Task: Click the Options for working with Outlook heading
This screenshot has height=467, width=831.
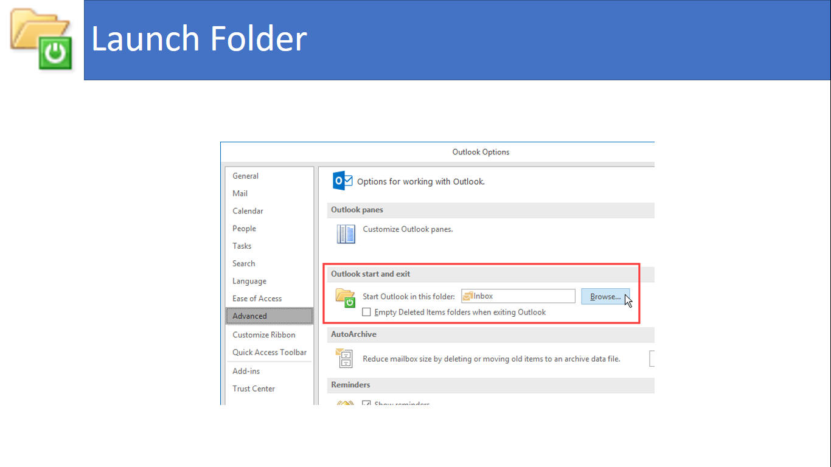Action: pos(421,181)
